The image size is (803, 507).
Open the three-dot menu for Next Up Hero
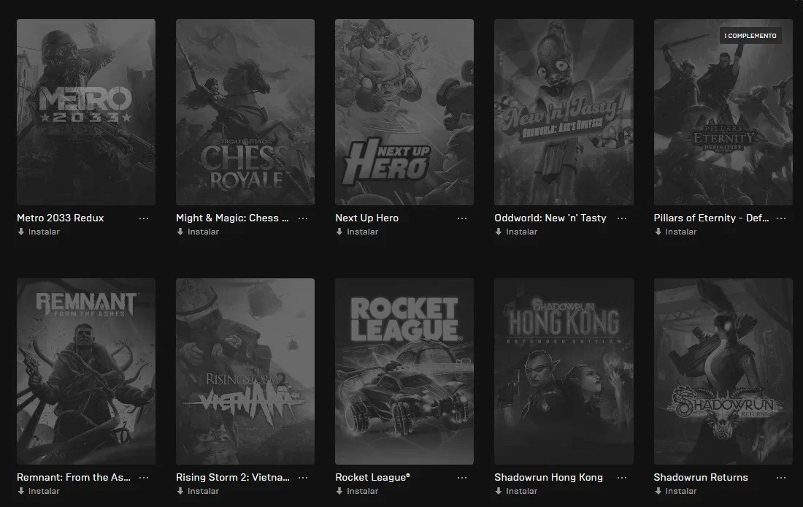(462, 218)
